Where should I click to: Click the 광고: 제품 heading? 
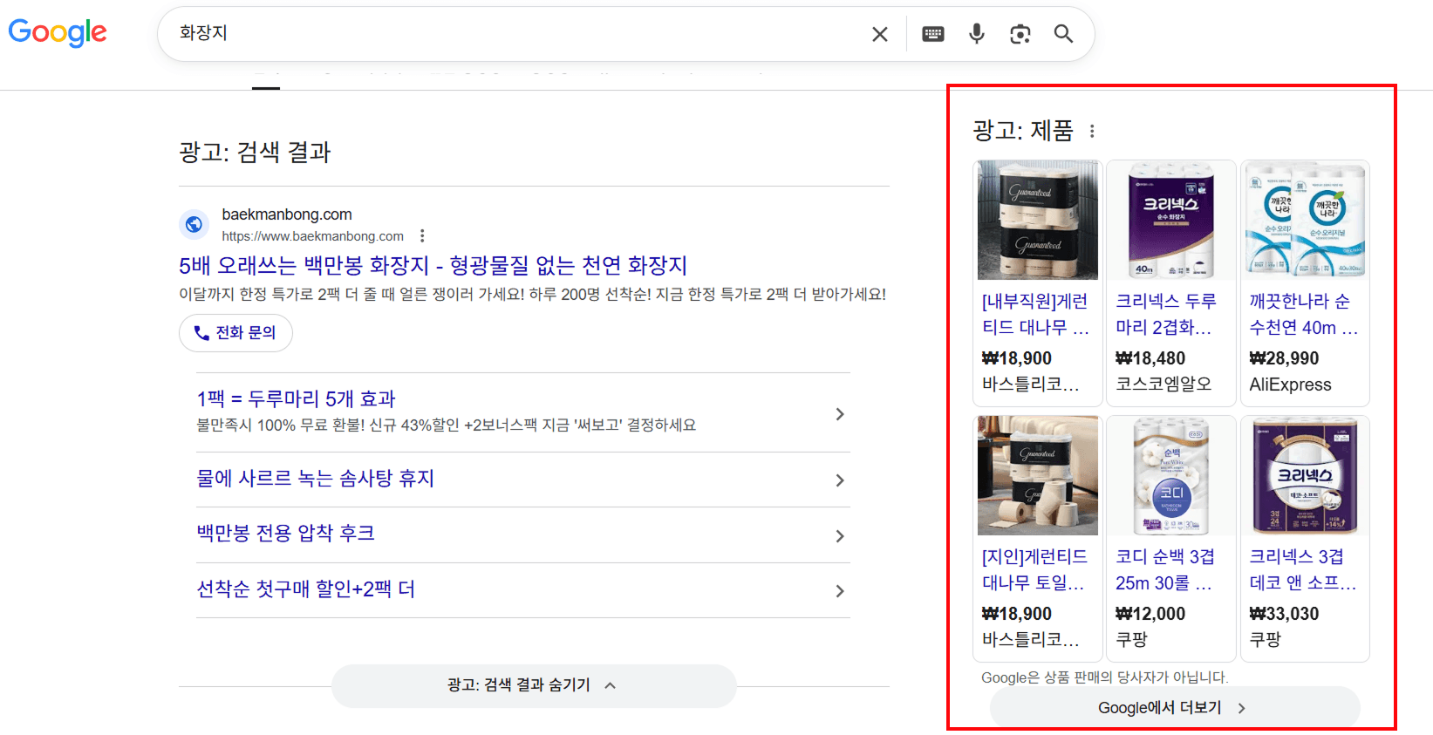pos(1023,131)
